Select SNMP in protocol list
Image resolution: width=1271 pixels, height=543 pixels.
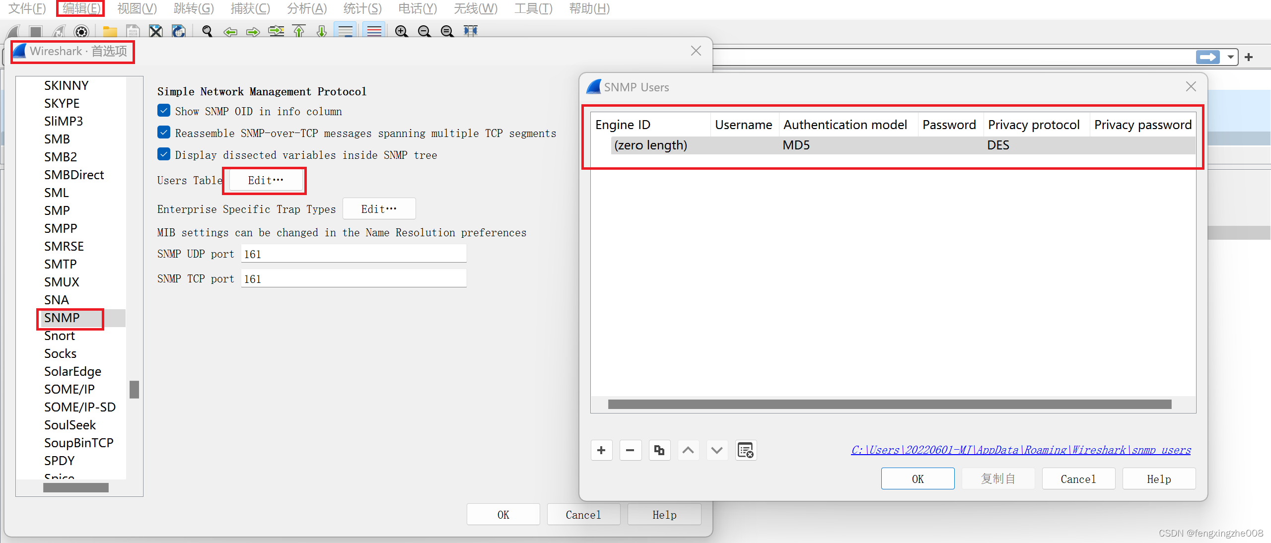[x=62, y=318]
